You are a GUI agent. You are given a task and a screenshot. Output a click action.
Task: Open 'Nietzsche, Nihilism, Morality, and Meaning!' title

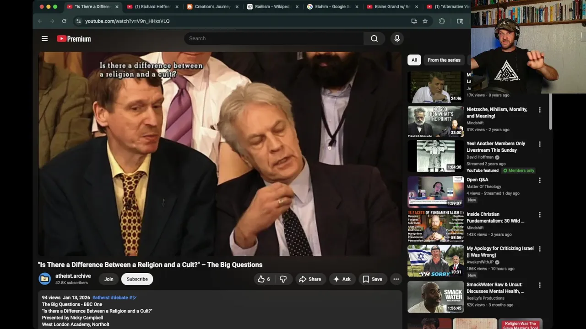497,113
